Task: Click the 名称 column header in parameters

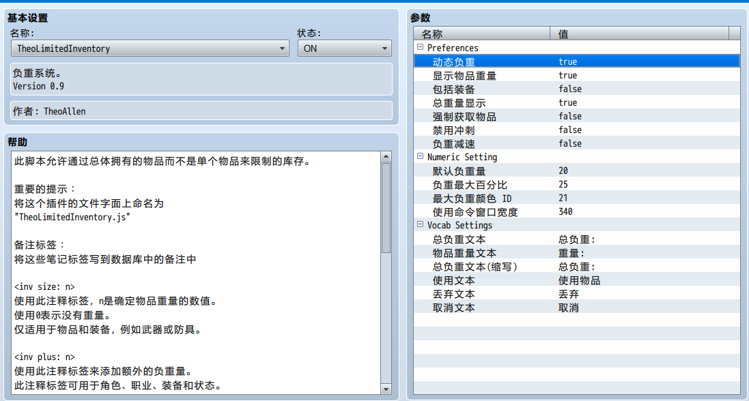Action: 482,34
